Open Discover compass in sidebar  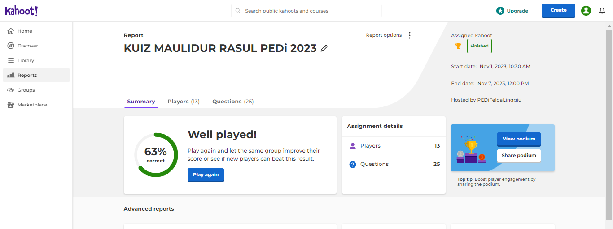(x=27, y=46)
